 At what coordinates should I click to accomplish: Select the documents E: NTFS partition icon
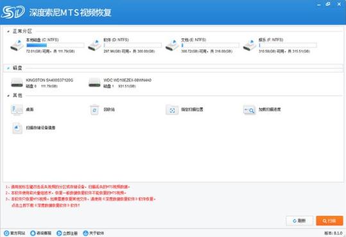pyautogui.click(x=172, y=45)
